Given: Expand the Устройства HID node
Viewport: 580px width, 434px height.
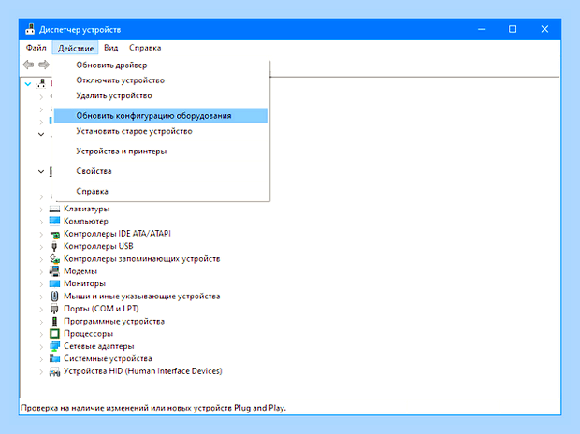Looking at the screenshot, I should [x=41, y=371].
